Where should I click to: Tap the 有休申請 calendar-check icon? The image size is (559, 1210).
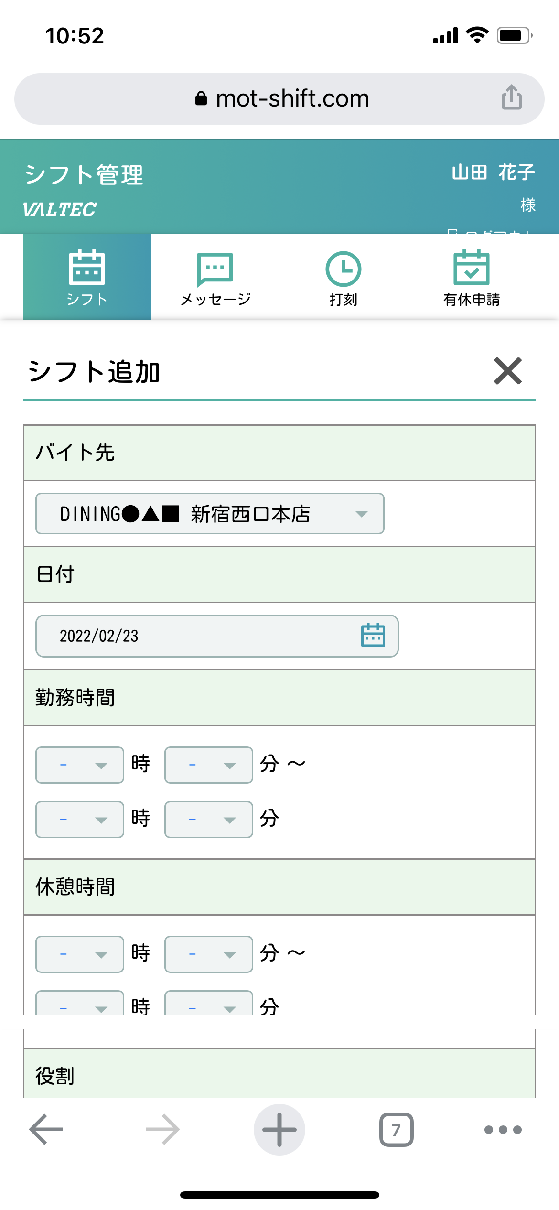click(471, 268)
